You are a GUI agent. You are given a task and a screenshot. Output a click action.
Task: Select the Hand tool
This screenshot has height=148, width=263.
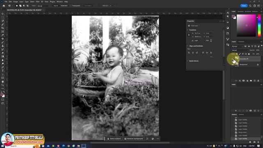pos(2,81)
